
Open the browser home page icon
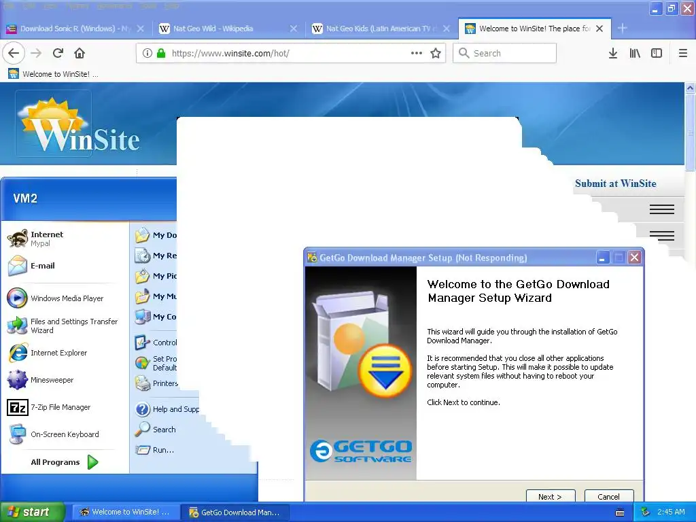tap(80, 53)
